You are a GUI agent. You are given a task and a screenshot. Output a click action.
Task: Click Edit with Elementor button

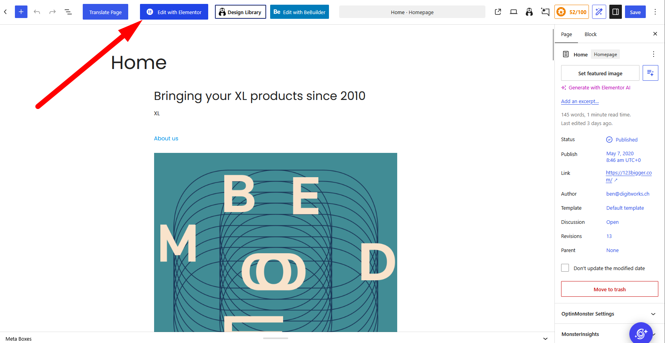(174, 12)
